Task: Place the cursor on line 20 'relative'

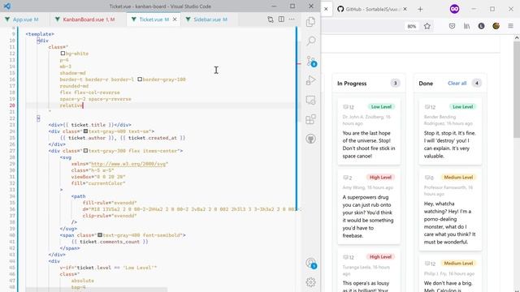Action: point(71,105)
